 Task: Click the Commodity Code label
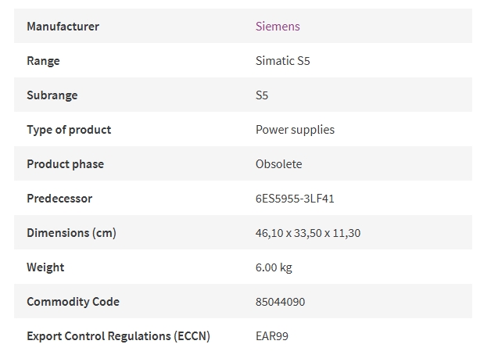point(73,302)
